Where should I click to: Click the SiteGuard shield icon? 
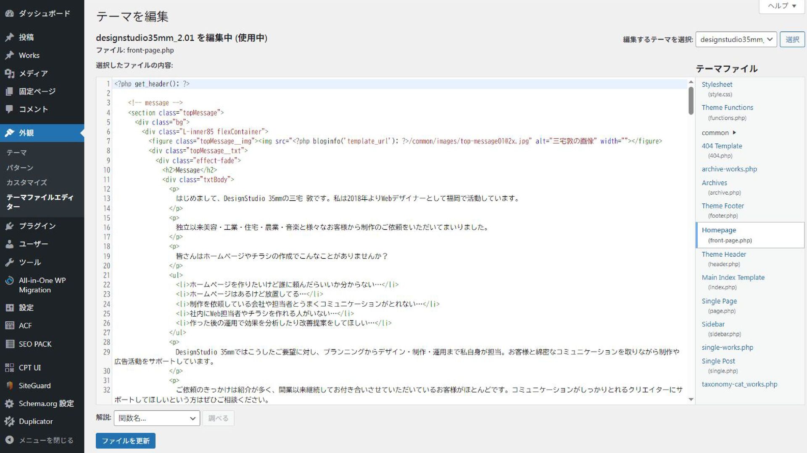click(9, 386)
